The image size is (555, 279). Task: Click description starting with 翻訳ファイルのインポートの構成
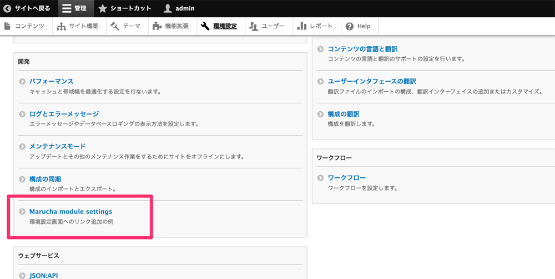(435, 92)
